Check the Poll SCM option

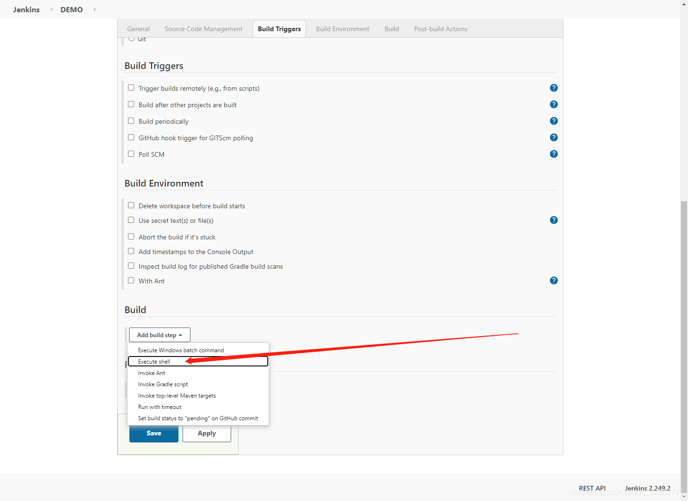point(131,154)
